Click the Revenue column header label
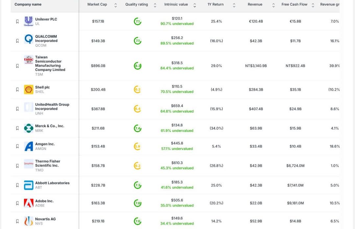Viewport: 355px width, 229px height. [x=255, y=4]
